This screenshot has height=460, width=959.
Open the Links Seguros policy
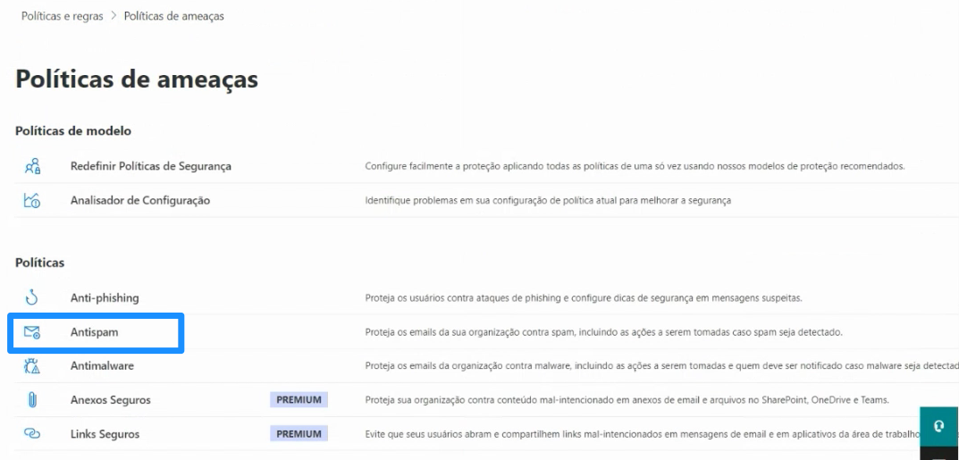[105, 434]
